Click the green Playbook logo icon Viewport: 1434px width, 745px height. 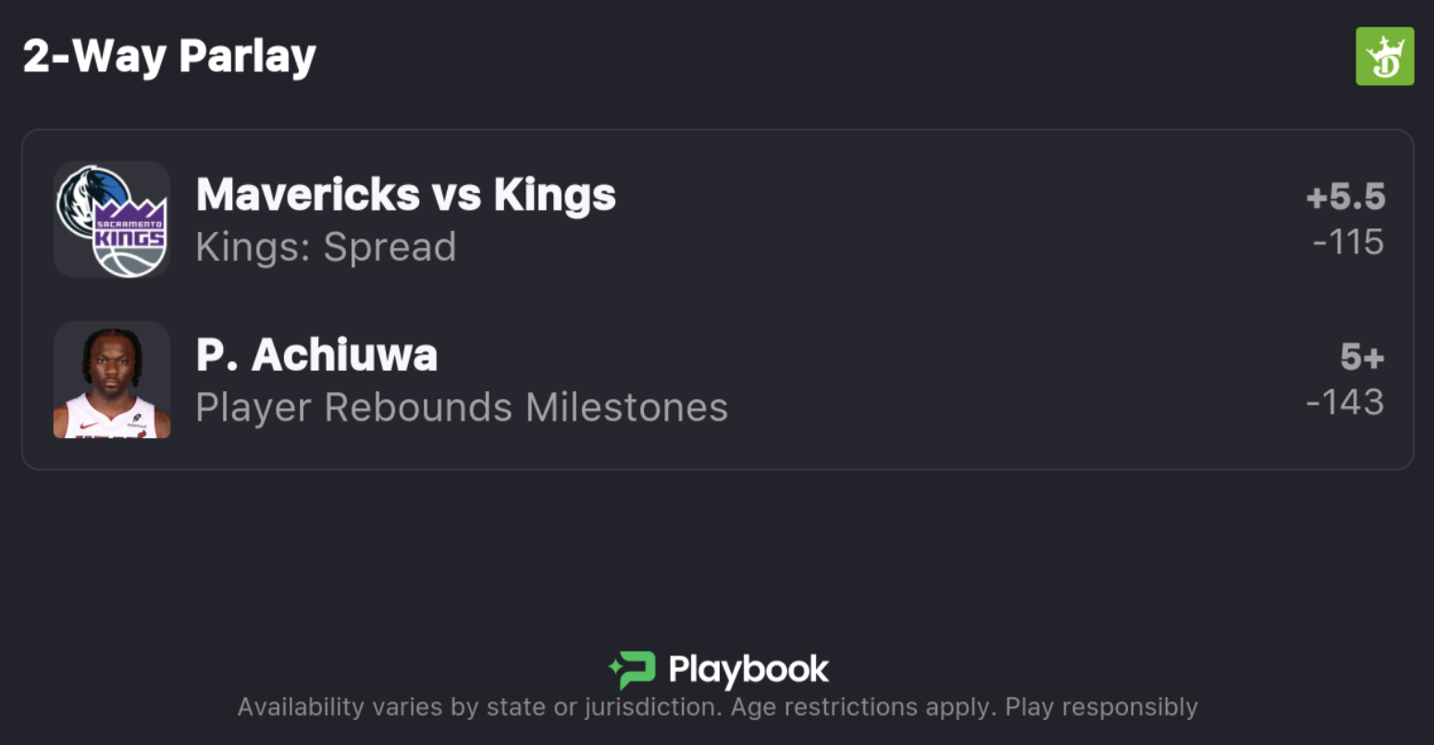tap(632, 670)
